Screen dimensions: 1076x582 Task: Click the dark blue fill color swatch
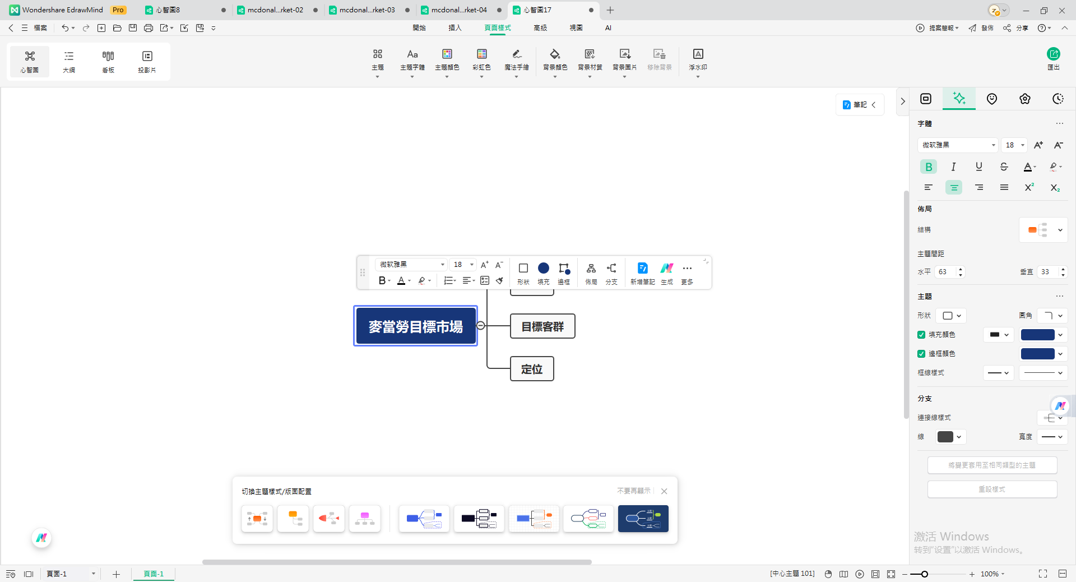click(1037, 335)
